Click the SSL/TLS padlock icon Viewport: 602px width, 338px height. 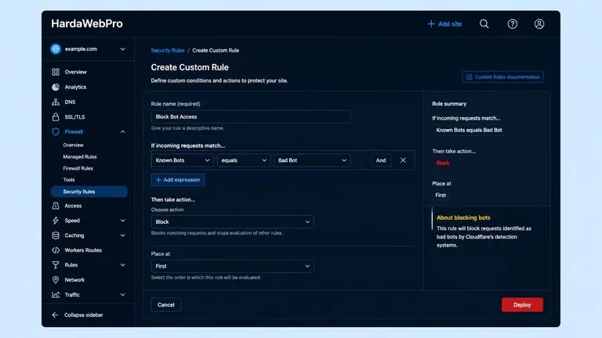point(56,117)
